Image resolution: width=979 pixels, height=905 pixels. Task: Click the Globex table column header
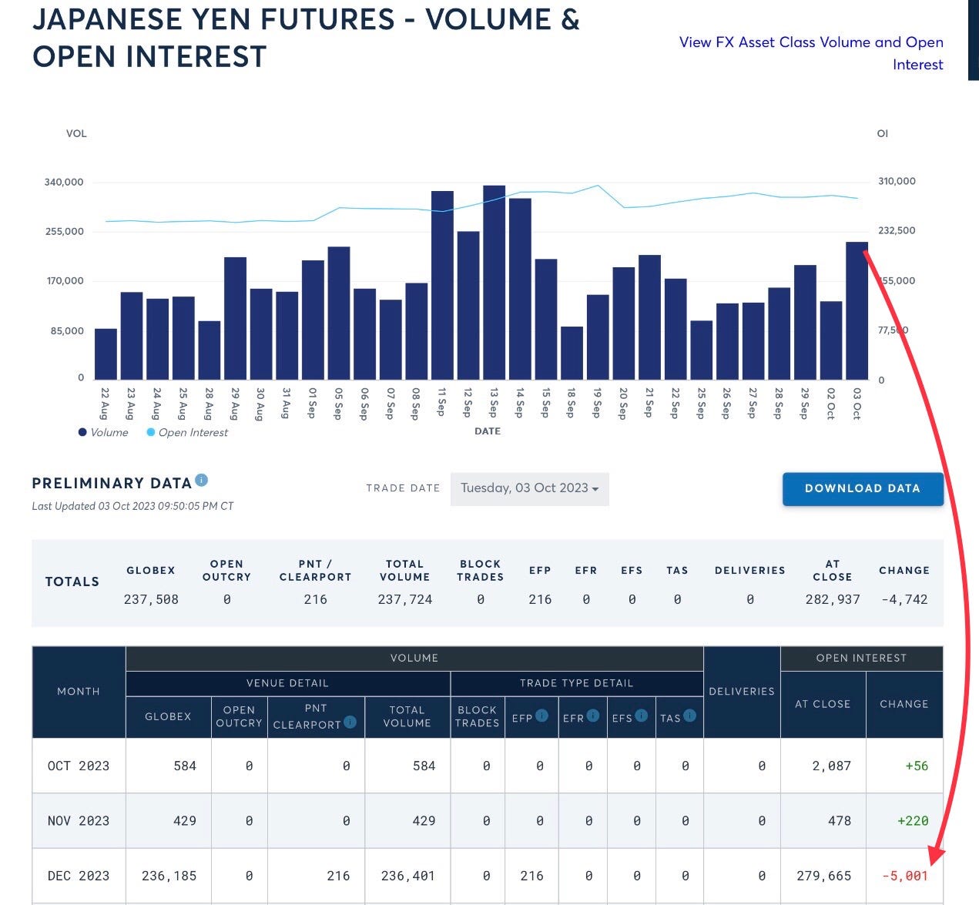[168, 717]
